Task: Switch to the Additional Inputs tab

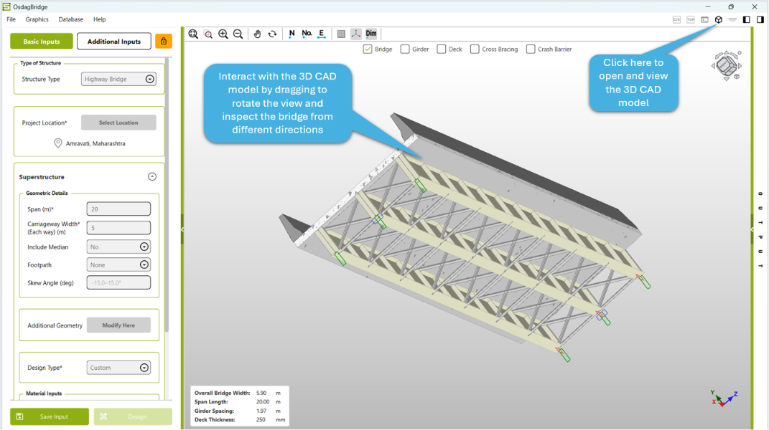Action: [x=113, y=41]
